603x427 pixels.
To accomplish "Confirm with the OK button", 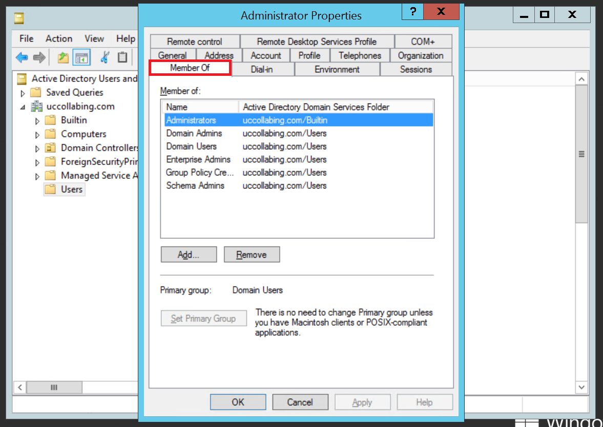I will [238, 402].
